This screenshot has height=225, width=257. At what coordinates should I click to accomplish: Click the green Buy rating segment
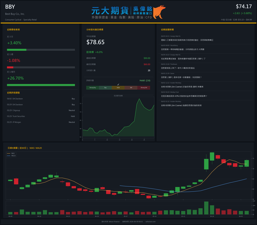coord(105,88)
